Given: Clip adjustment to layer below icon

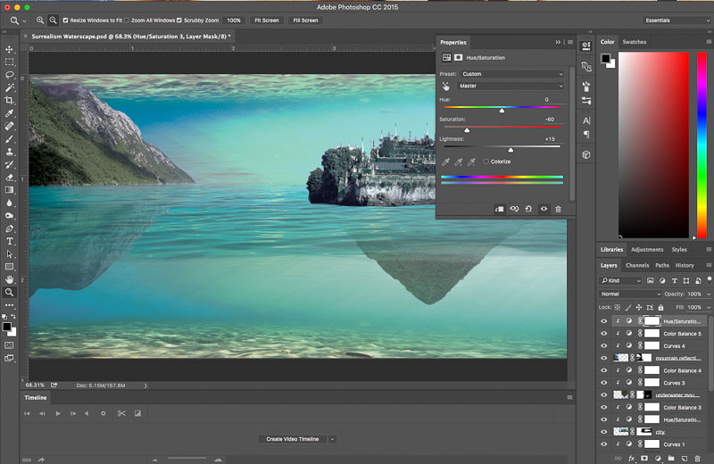Looking at the screenshot, I should (x=499, y=209).
